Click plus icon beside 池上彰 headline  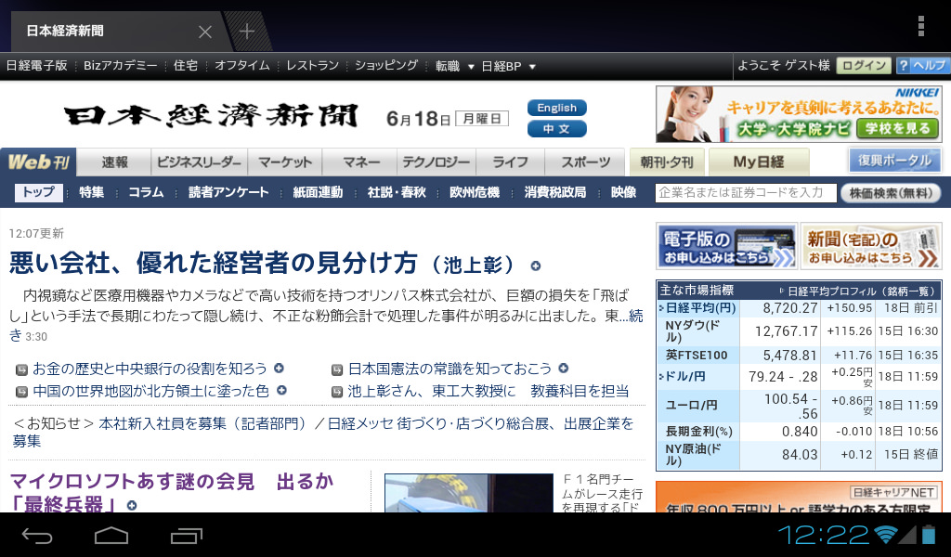[x=535, y=266]
